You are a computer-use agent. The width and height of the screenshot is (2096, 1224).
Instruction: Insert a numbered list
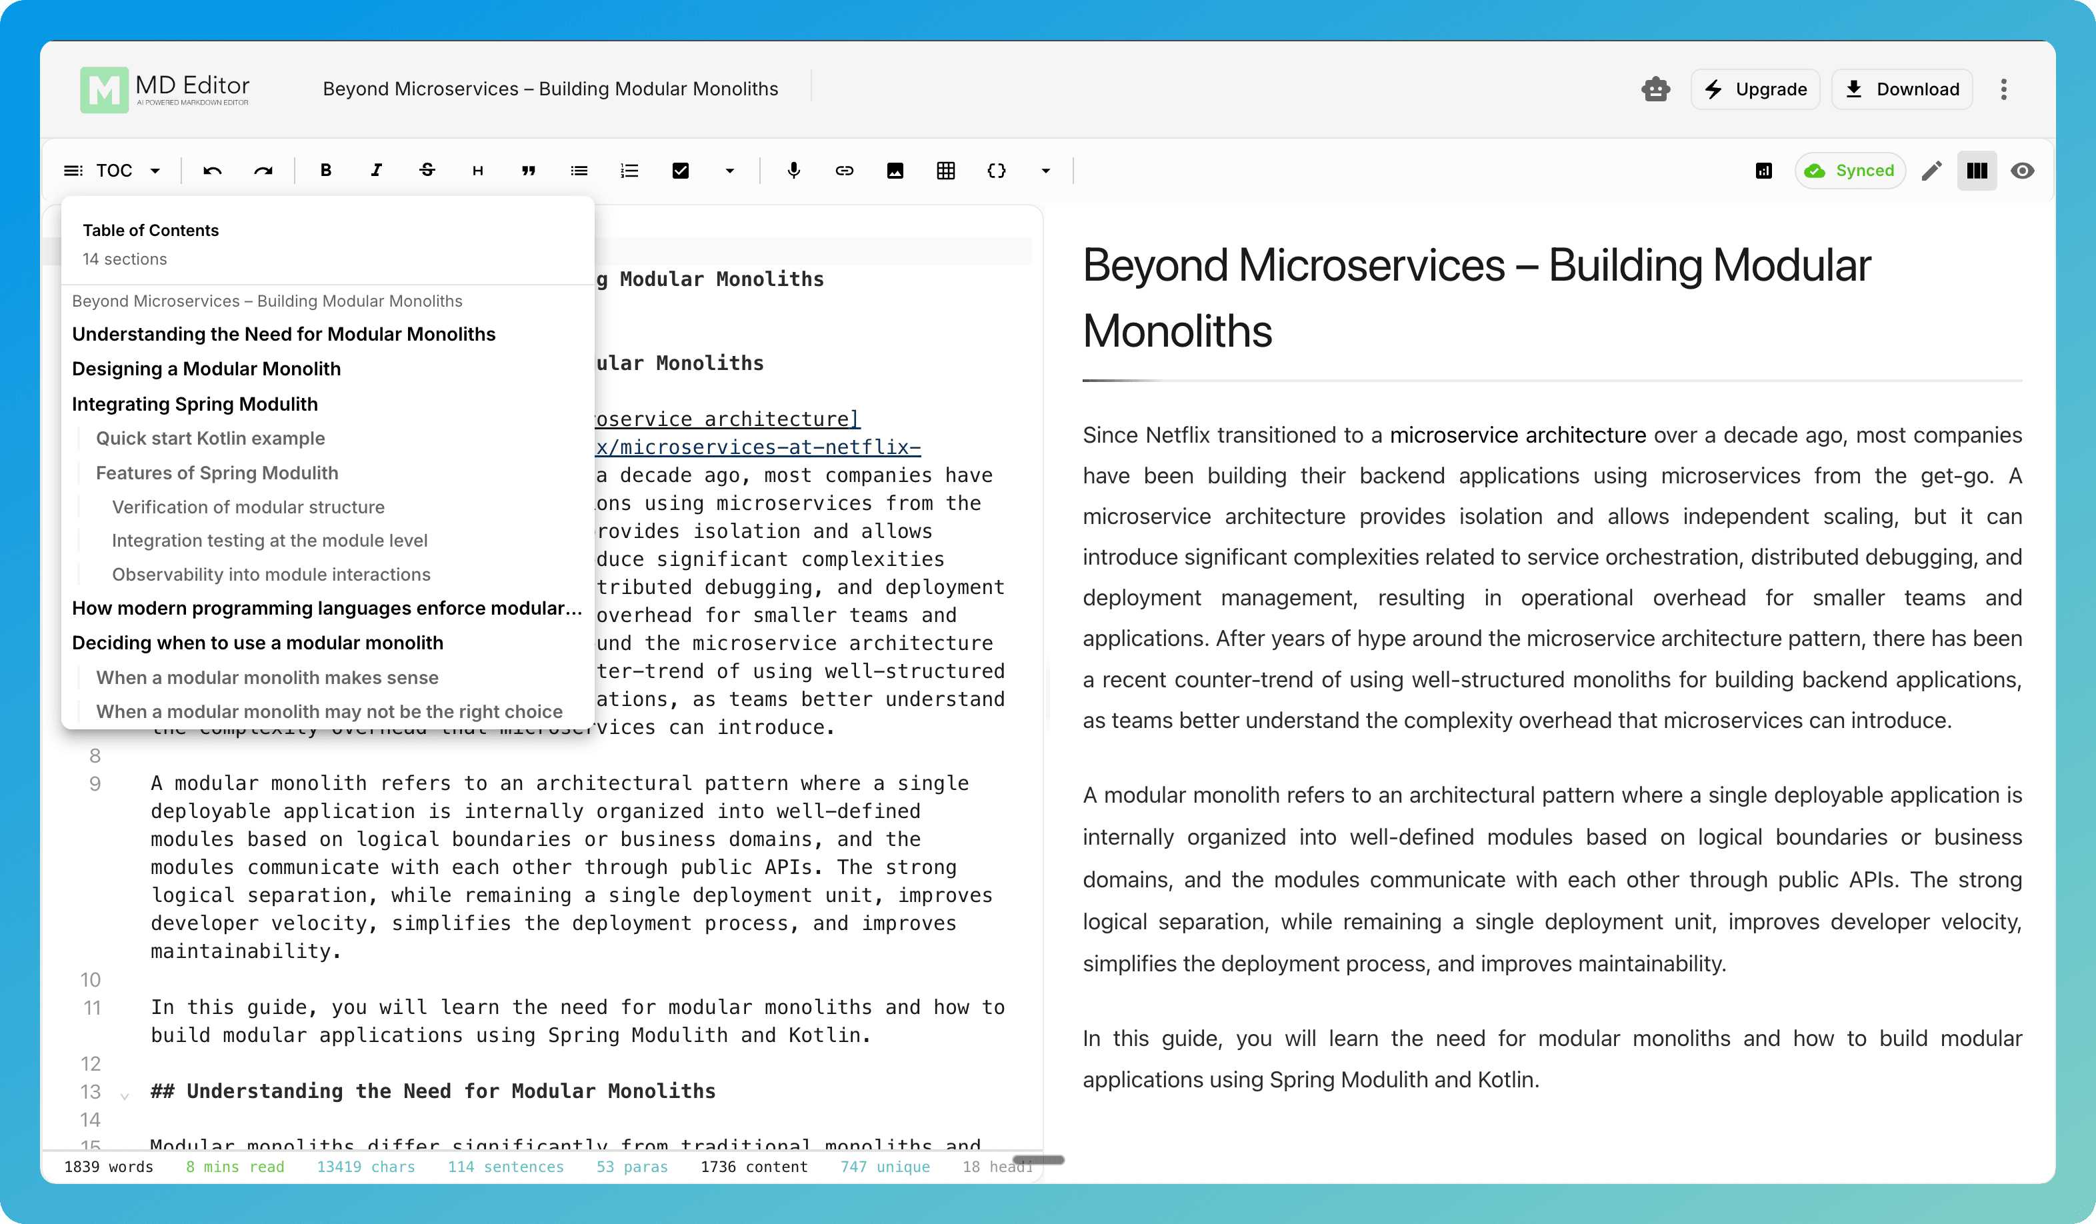click(x=629, y=171)
